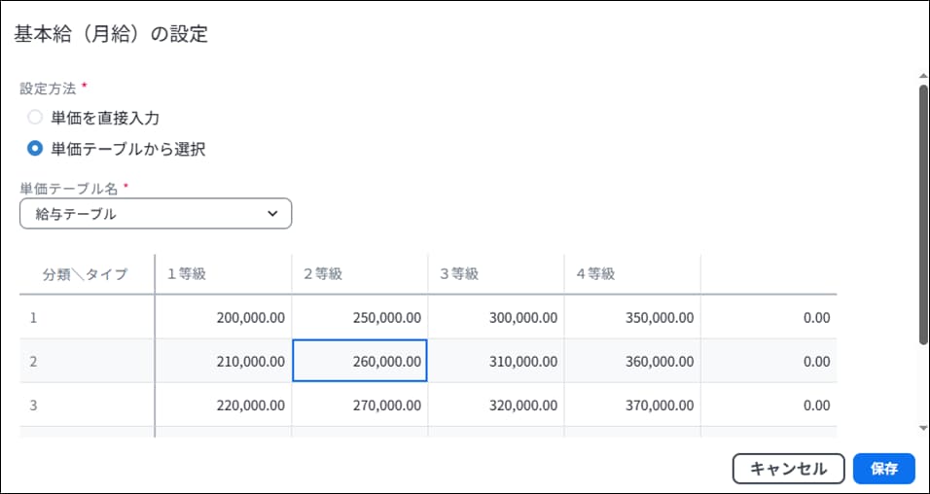The width and height of the screenshot is (930, 494).
Task: Select the 320,000.00 cell in row 3
Action: click(496, 405)
